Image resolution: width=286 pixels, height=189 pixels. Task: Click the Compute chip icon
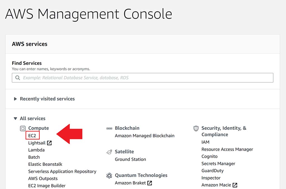point(23,128)
